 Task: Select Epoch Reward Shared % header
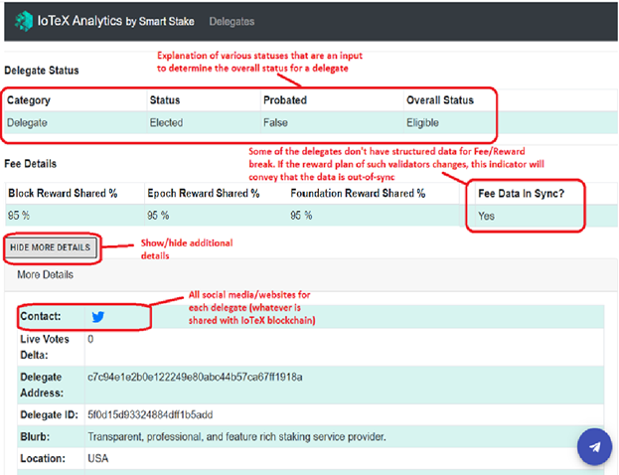tap(204, 193)
